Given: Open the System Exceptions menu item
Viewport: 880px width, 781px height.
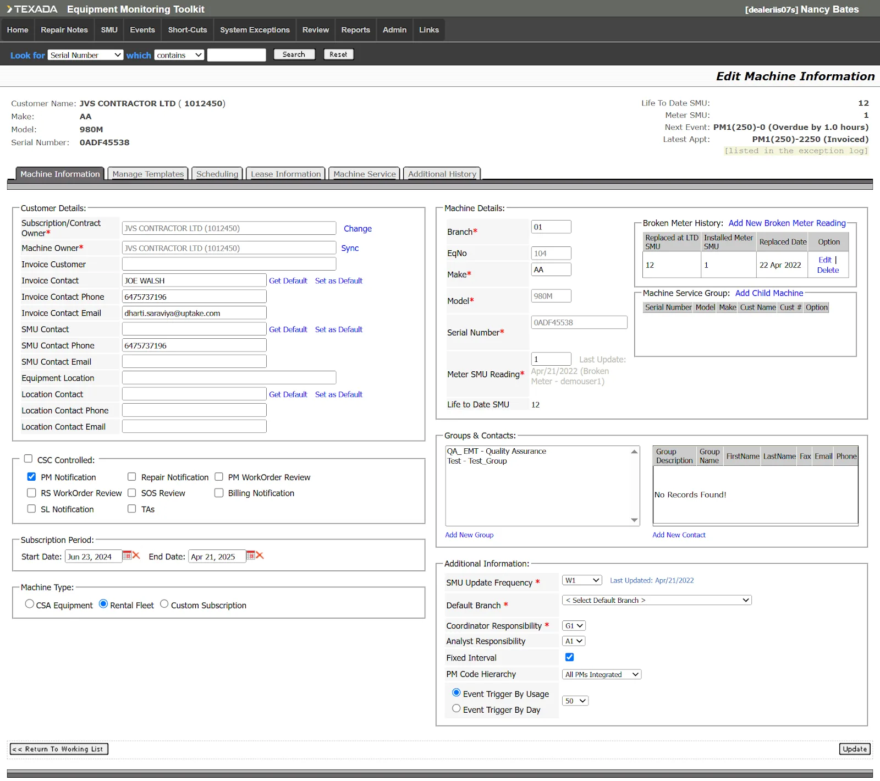Looking at the screenshot, I should 255,30.
